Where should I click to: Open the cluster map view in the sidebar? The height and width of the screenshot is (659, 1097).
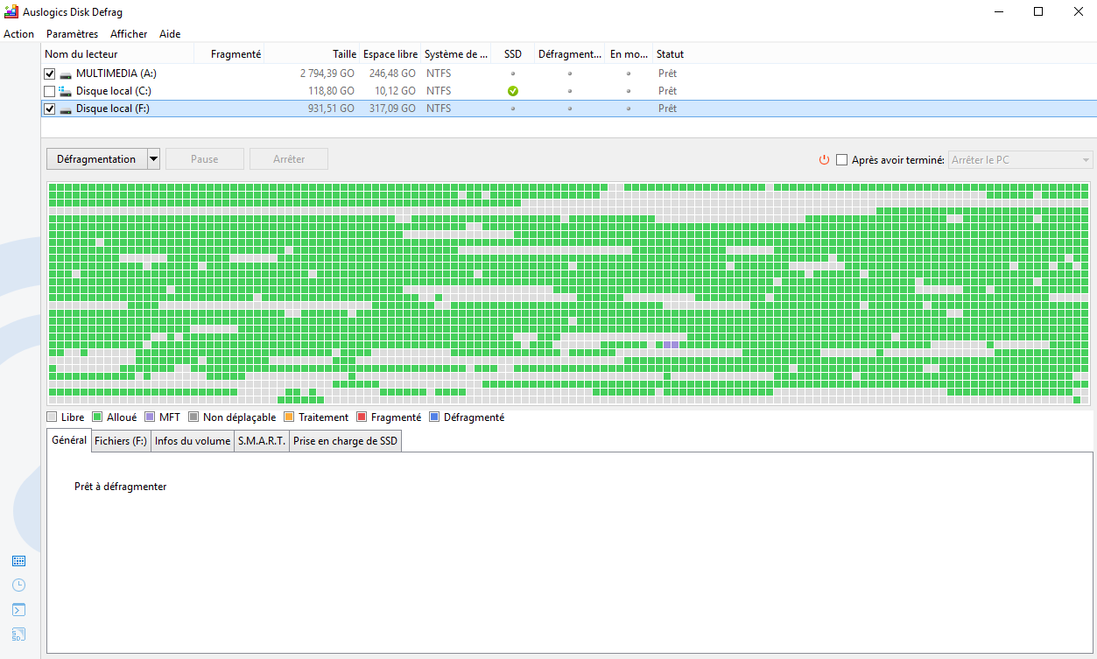[18, 560]
